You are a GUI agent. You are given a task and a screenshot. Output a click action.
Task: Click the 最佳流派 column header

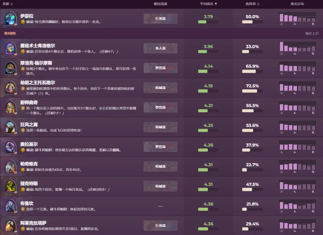pos(160,4)
